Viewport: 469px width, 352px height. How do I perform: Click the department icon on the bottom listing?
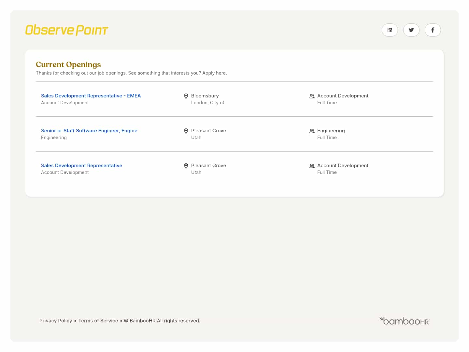[312, 166]
